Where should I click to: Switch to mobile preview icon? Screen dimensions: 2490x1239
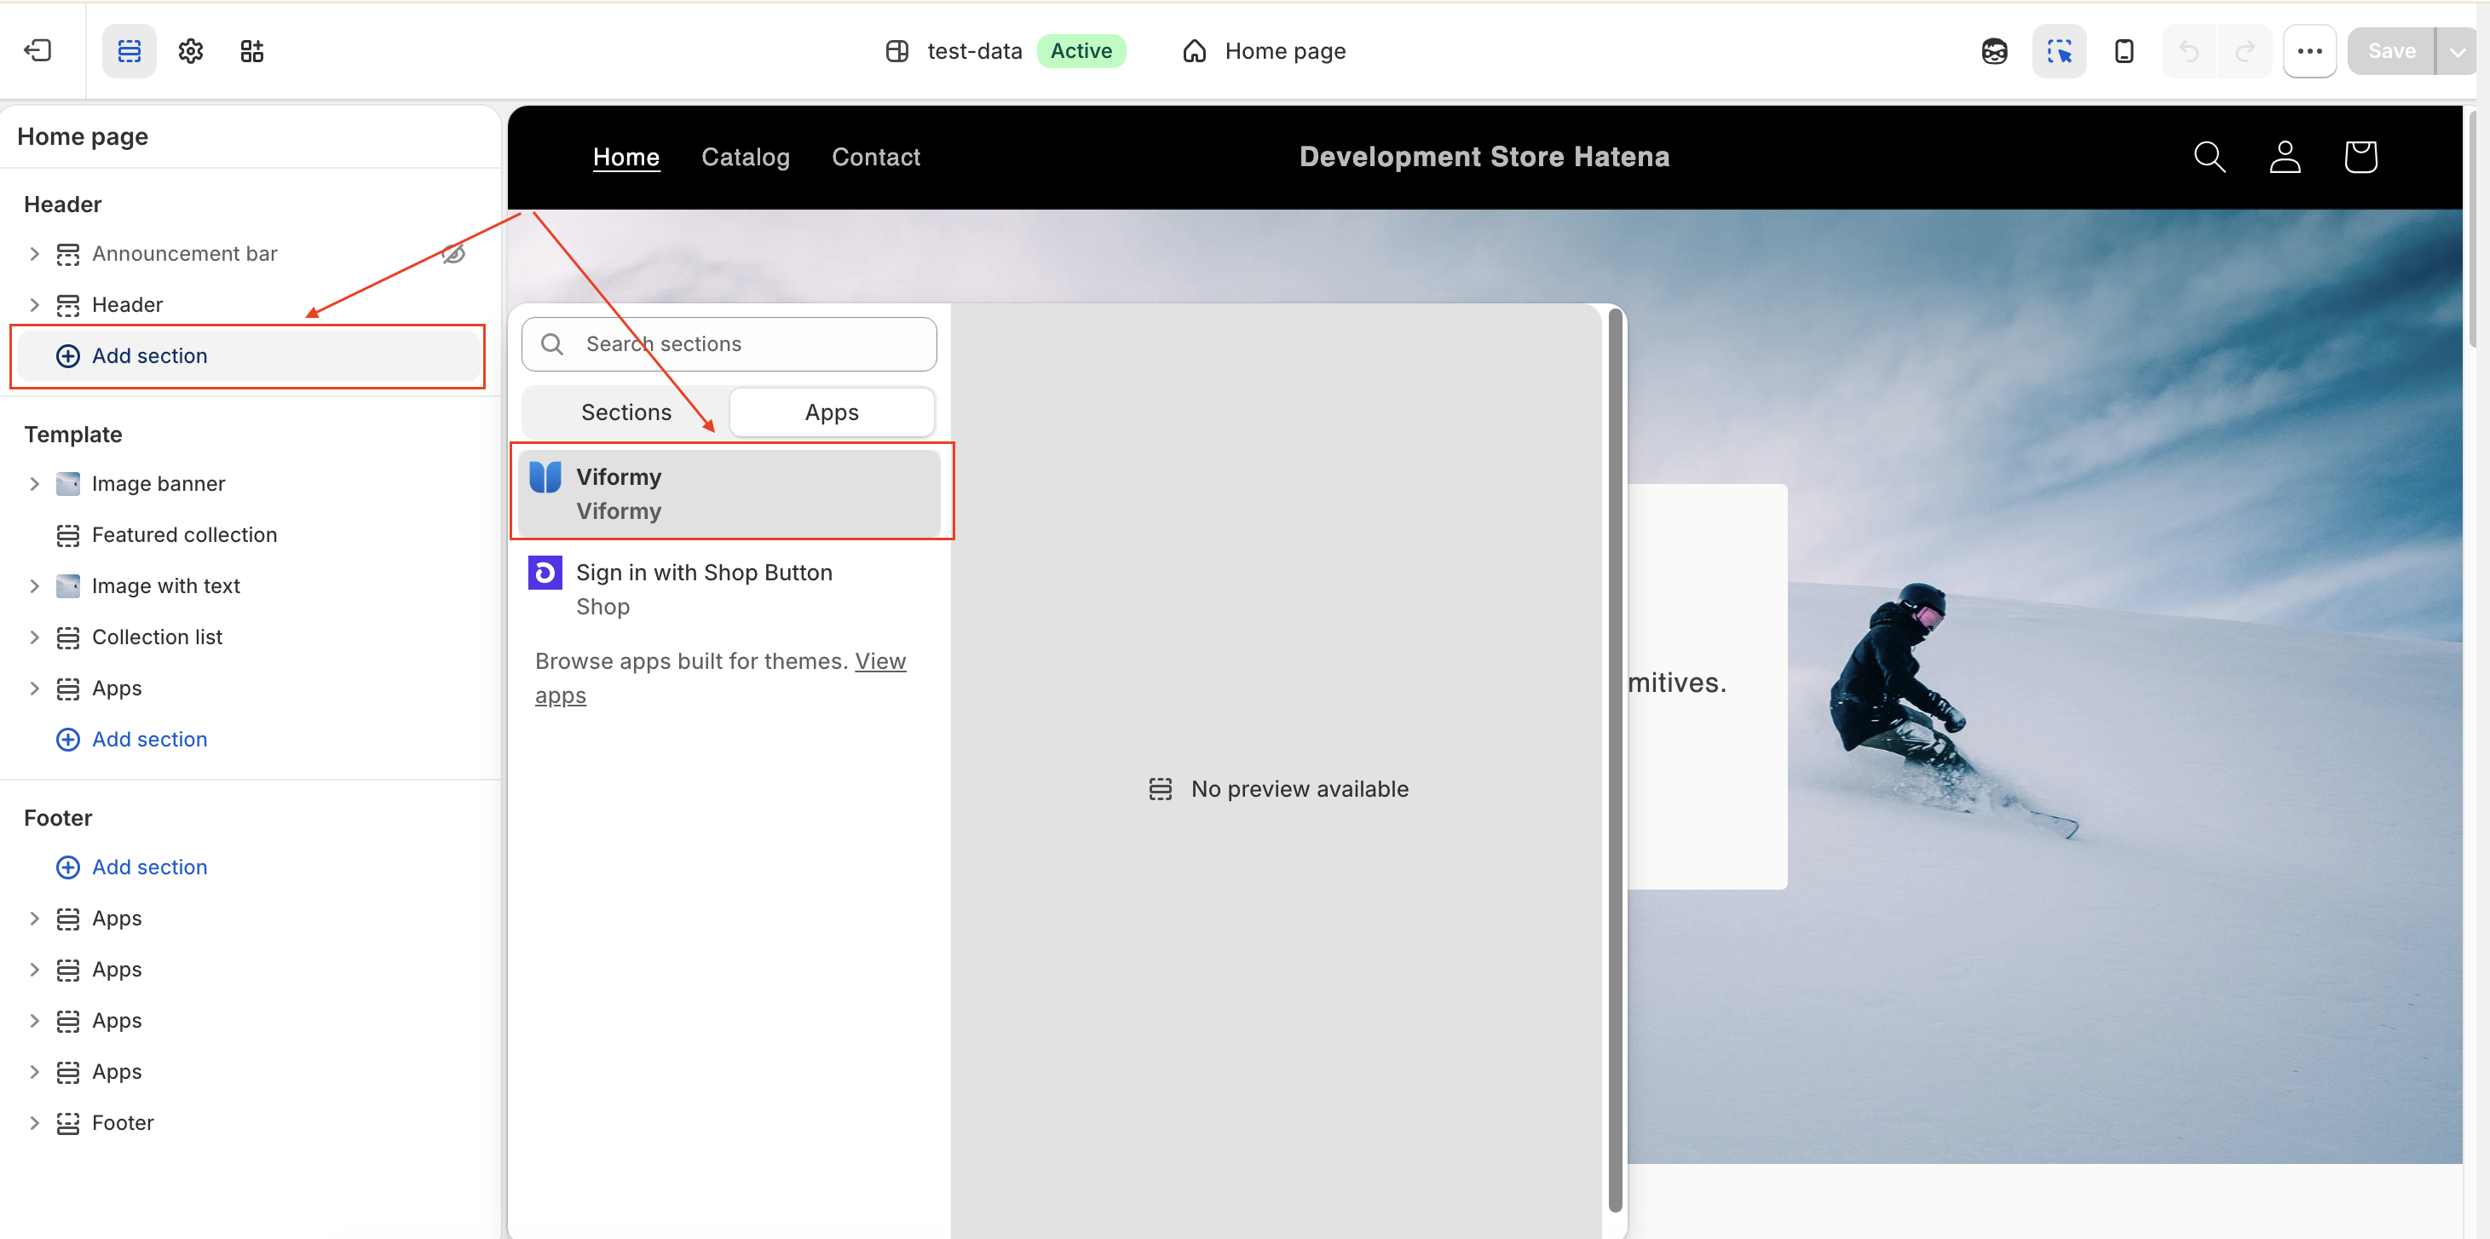pyautogui.click(x=2124, y=50)
